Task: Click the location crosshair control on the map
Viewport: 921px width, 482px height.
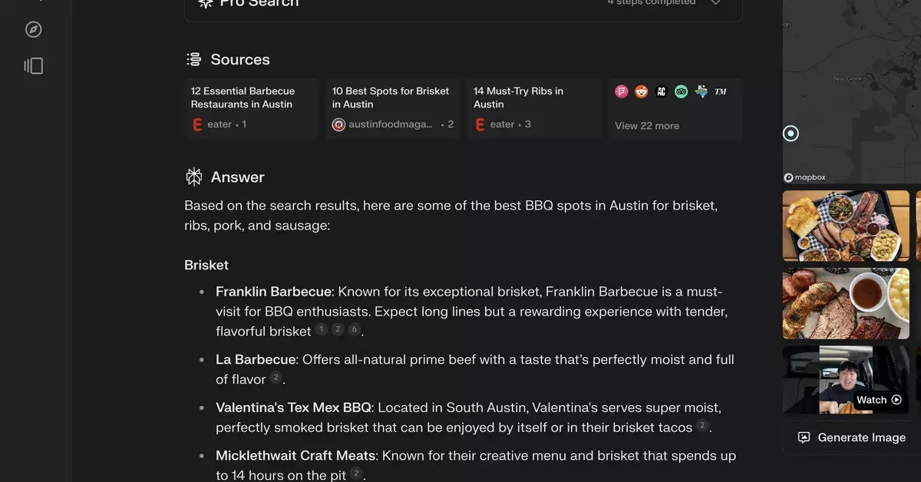Action: coord(791,133)
